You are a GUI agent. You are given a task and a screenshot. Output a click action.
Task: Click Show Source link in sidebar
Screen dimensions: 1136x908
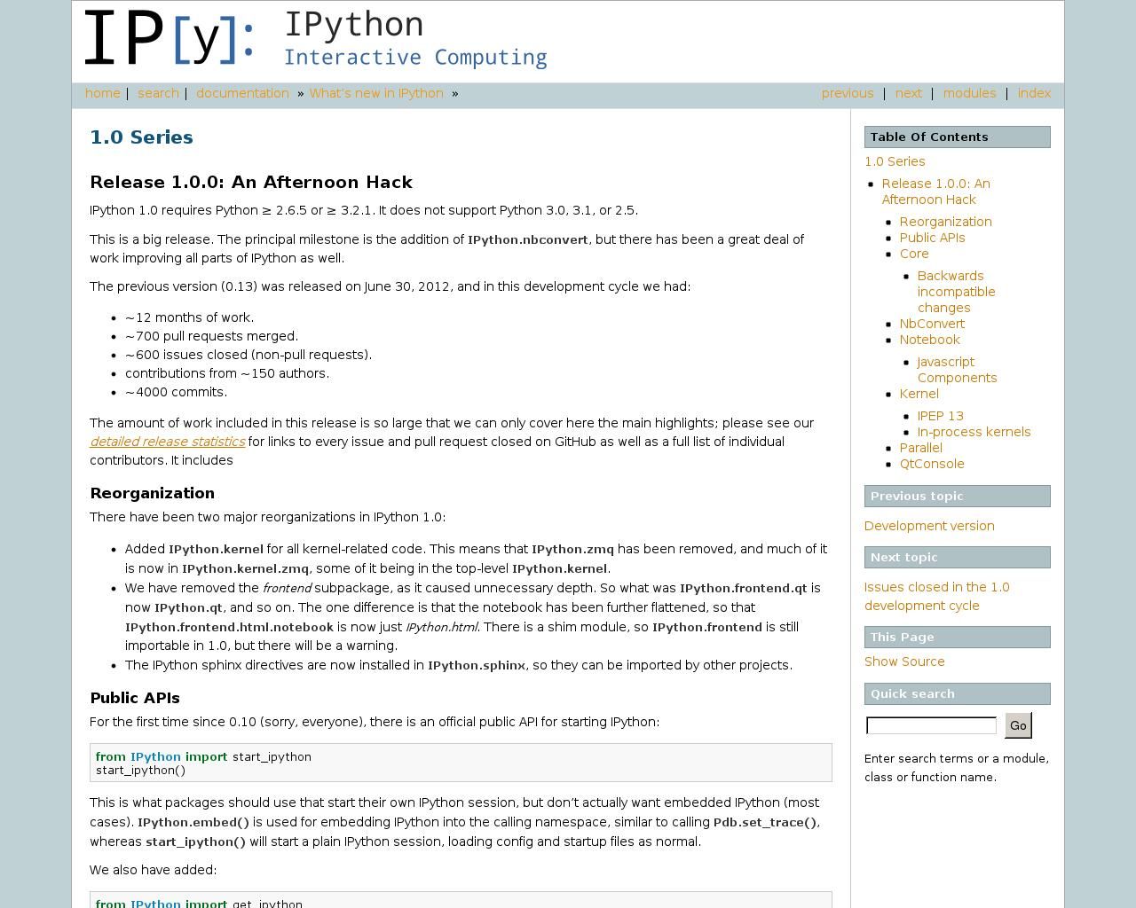[x=904, y=661]
